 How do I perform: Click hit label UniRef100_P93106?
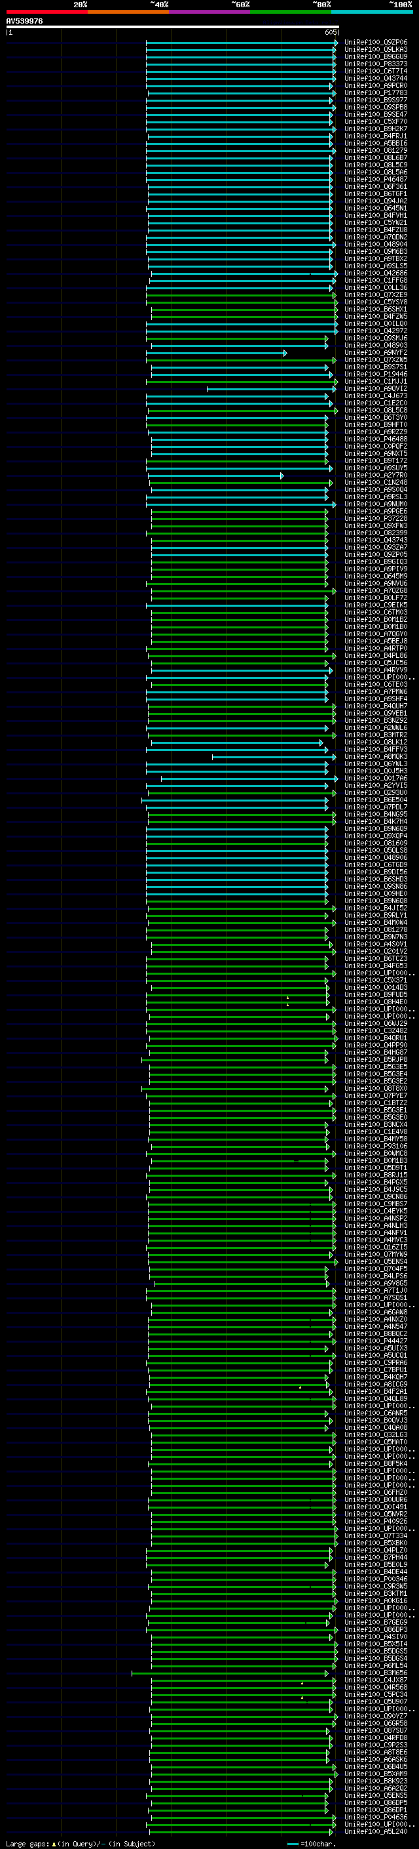(376, 1147)
